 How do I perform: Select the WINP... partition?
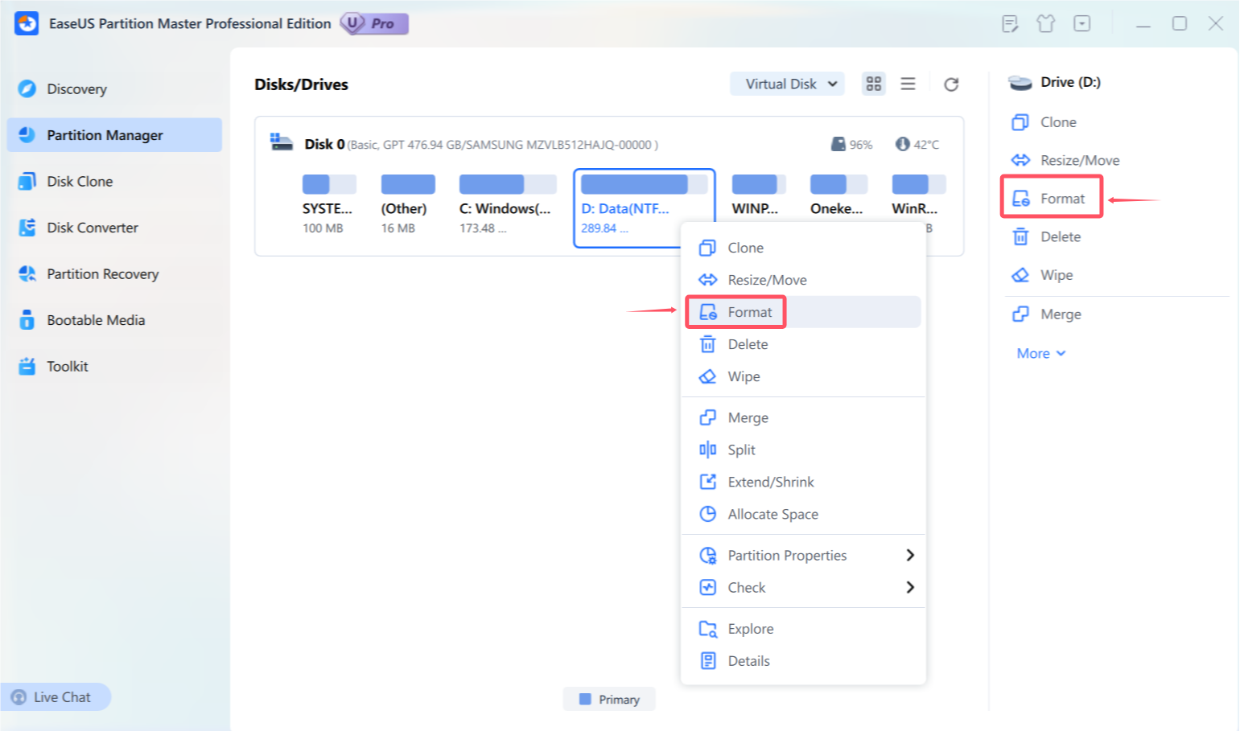[x=758, y=195]
